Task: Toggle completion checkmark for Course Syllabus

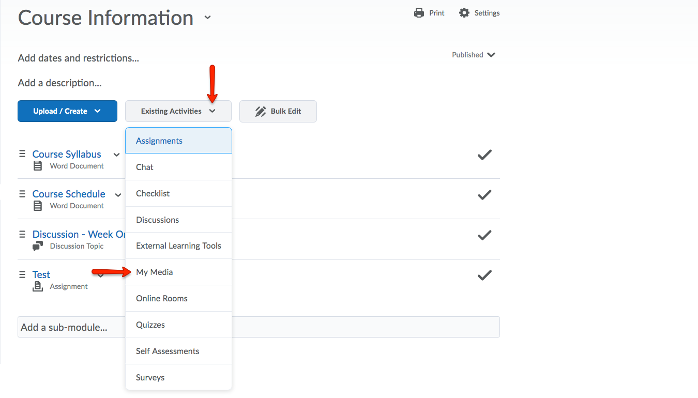Action: (484, 155)
